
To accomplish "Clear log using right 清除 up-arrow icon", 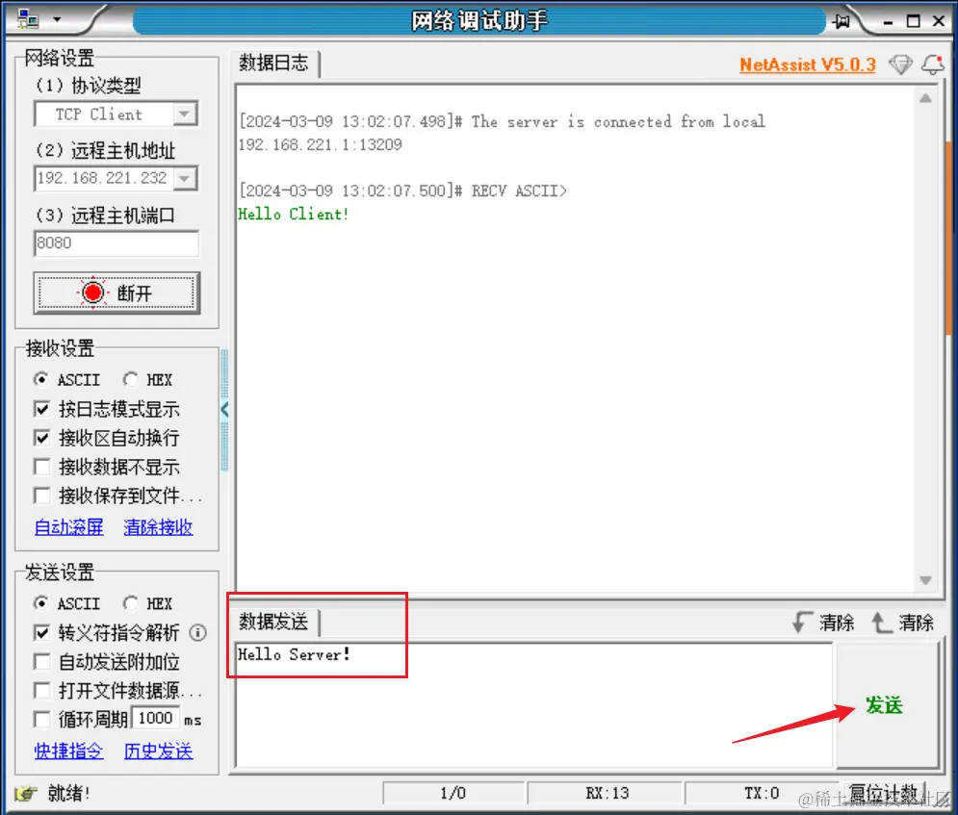I will [882, 623].
